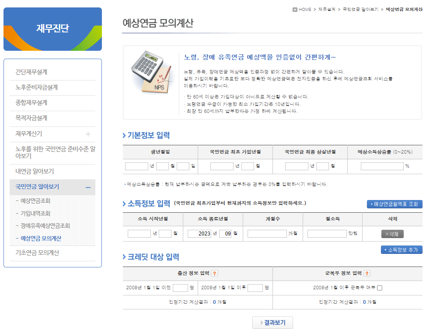This screenshot has height=330, width=440.
Task: Click the 생년월일 year input field
Action: (136, 166)
